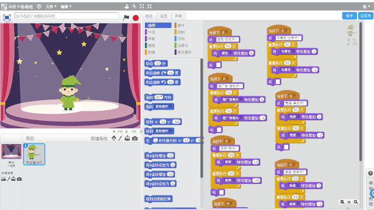Screen dimensions: 374x210
Task: Select the stage backdrop thumbnail
Action: [x=11, y=152]
